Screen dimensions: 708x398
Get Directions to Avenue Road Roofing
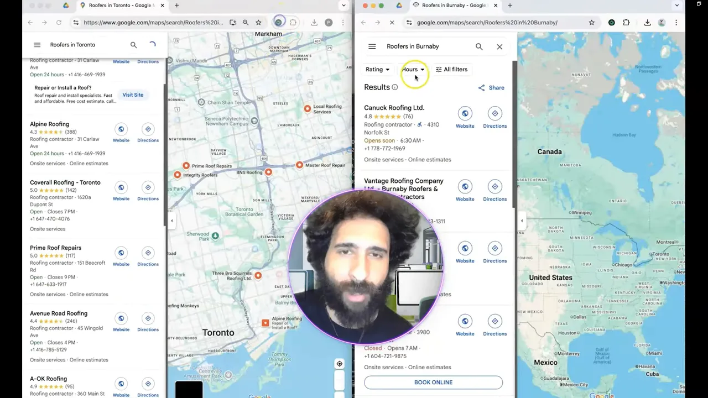148,318
